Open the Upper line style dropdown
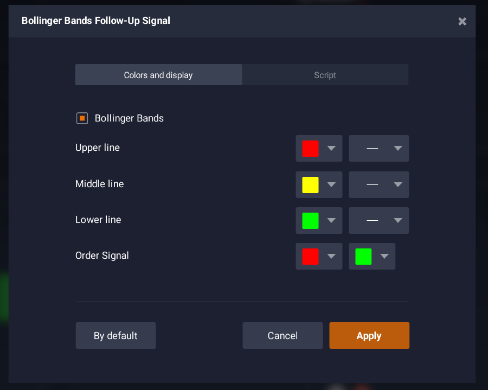The height and width of the screenshot is (390, 488). coord(378,149)
